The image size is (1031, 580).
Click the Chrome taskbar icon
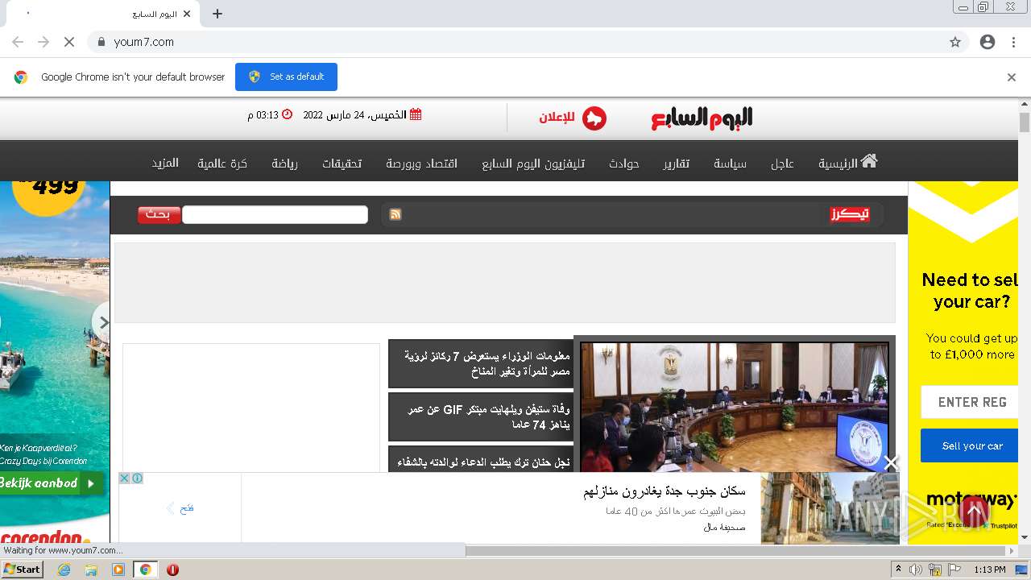pyautogui.click(x=146, y=570)
